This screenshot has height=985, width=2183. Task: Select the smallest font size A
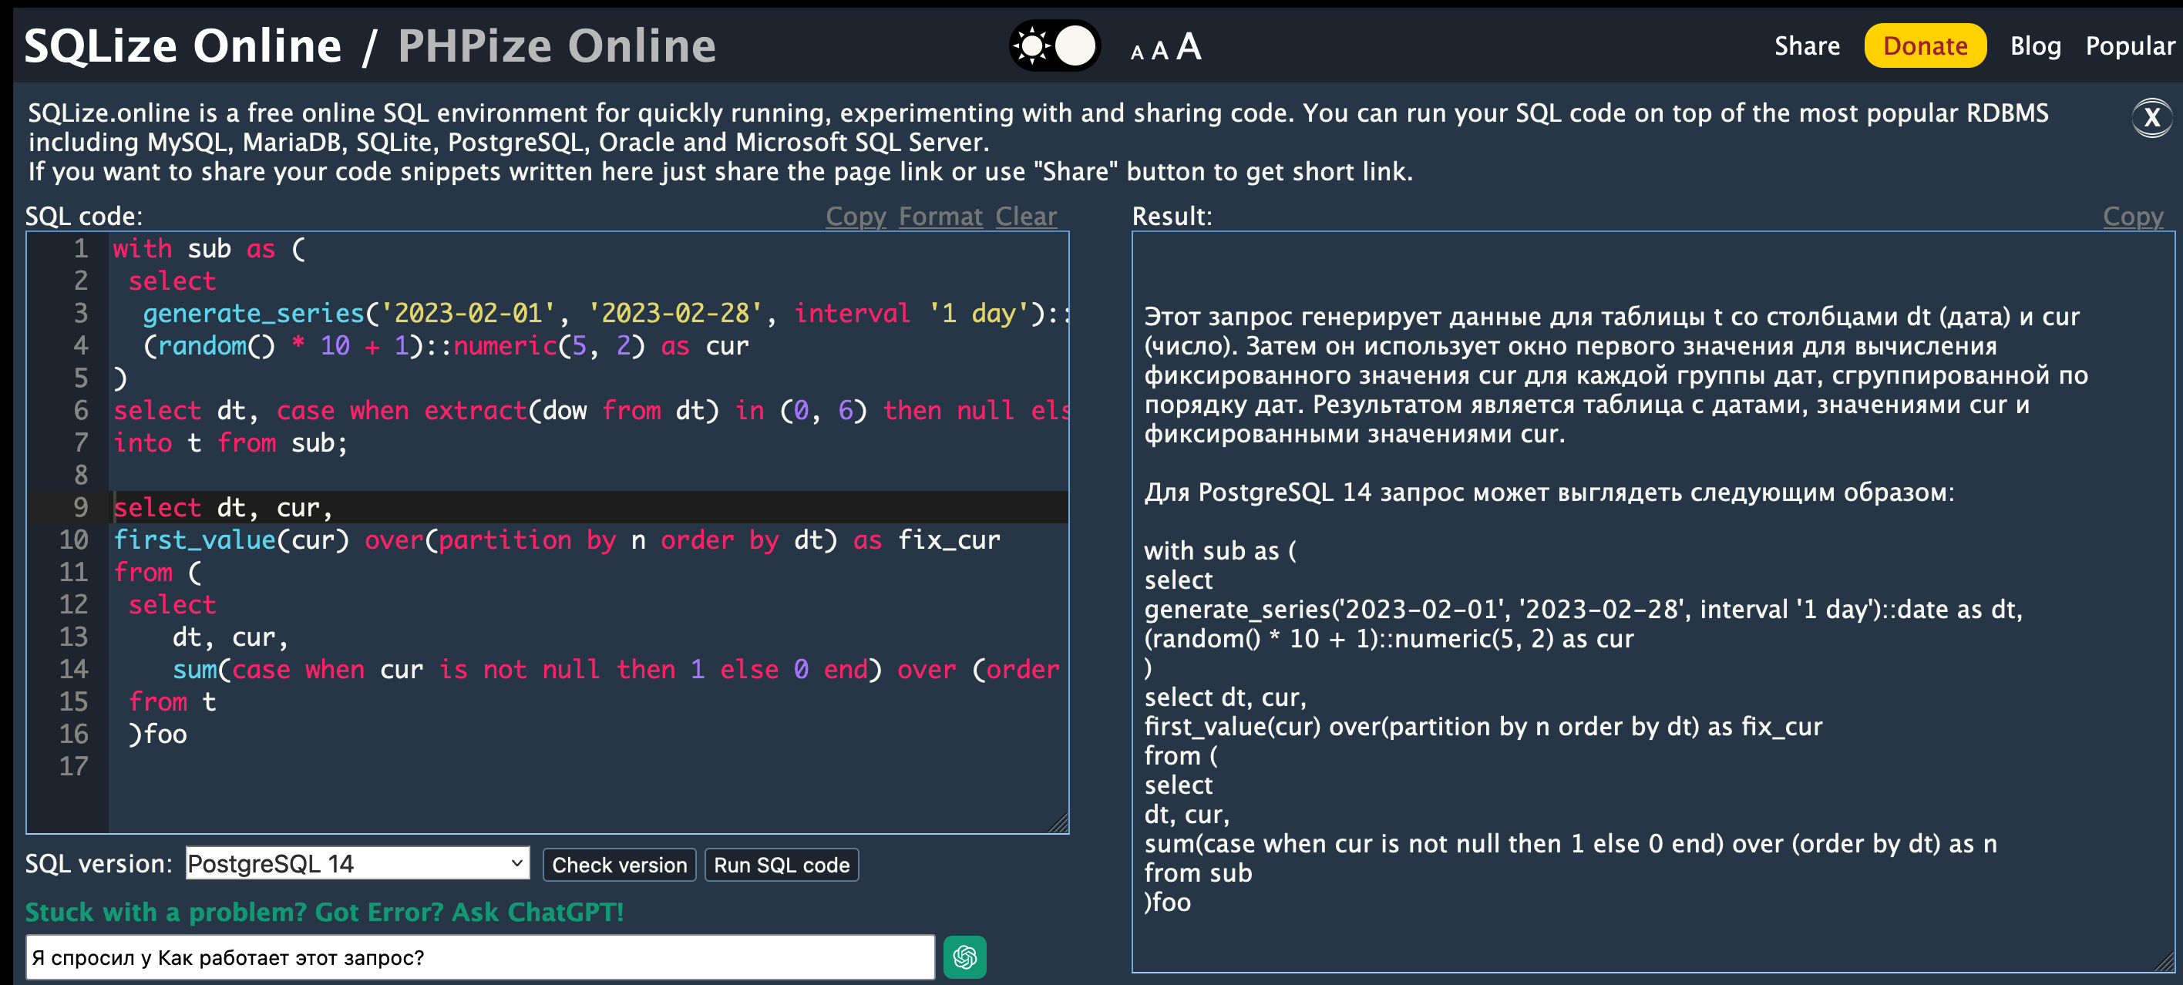tap(1137, 53)
